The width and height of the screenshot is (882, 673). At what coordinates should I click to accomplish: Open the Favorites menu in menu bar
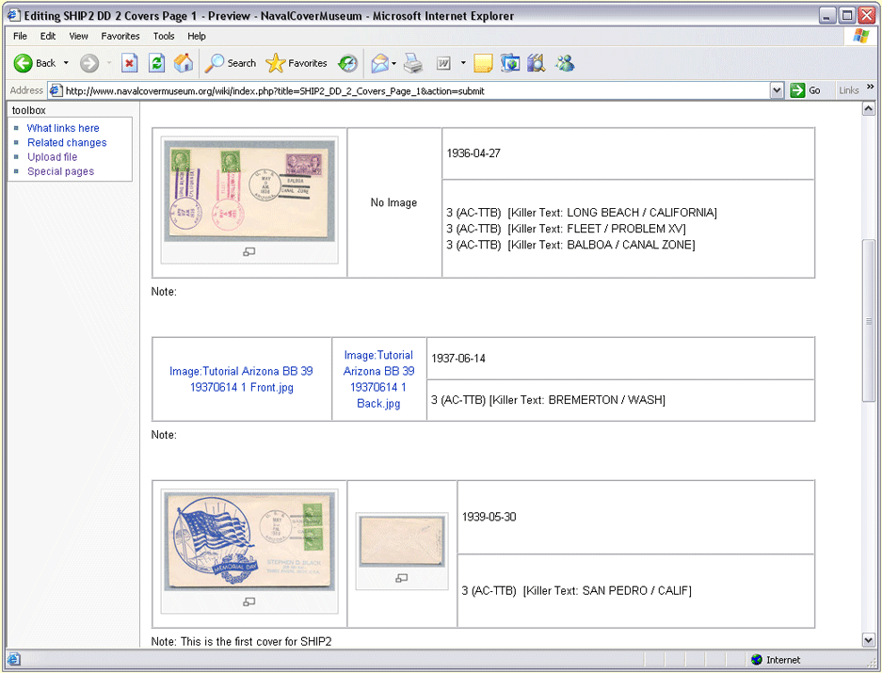[120, 36]
